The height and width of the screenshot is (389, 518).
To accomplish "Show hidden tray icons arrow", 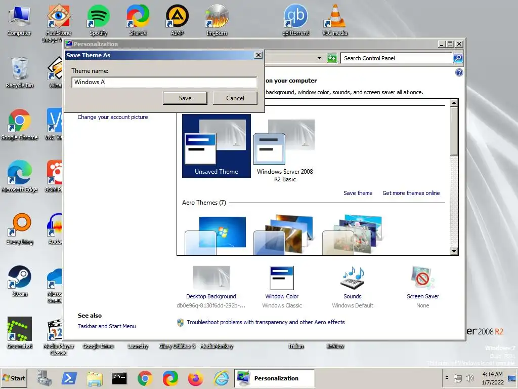I will (x=447, y=378).
